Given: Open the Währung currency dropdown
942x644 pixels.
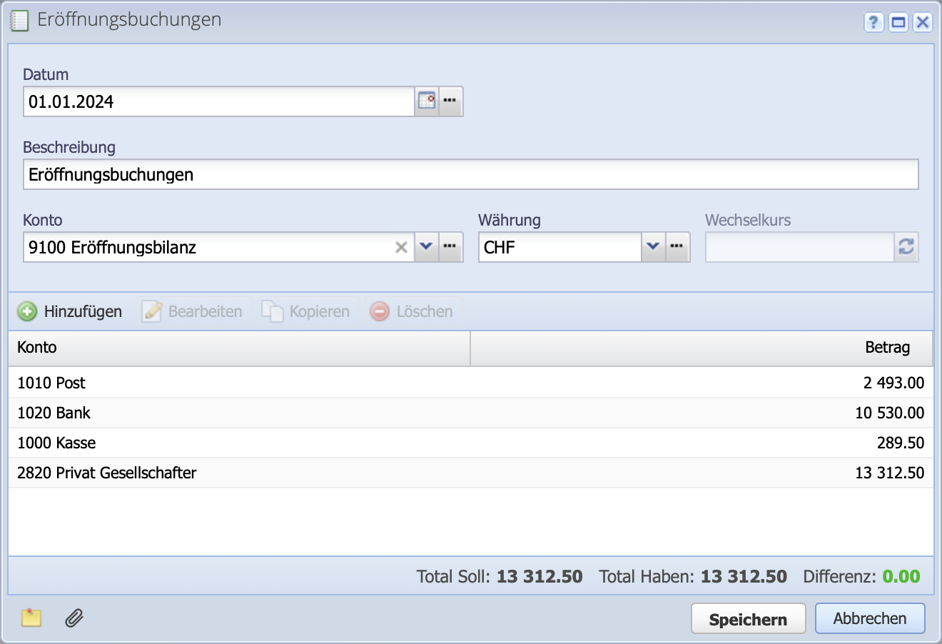Looking at the screenshot, I should click(x=652, y=247).
